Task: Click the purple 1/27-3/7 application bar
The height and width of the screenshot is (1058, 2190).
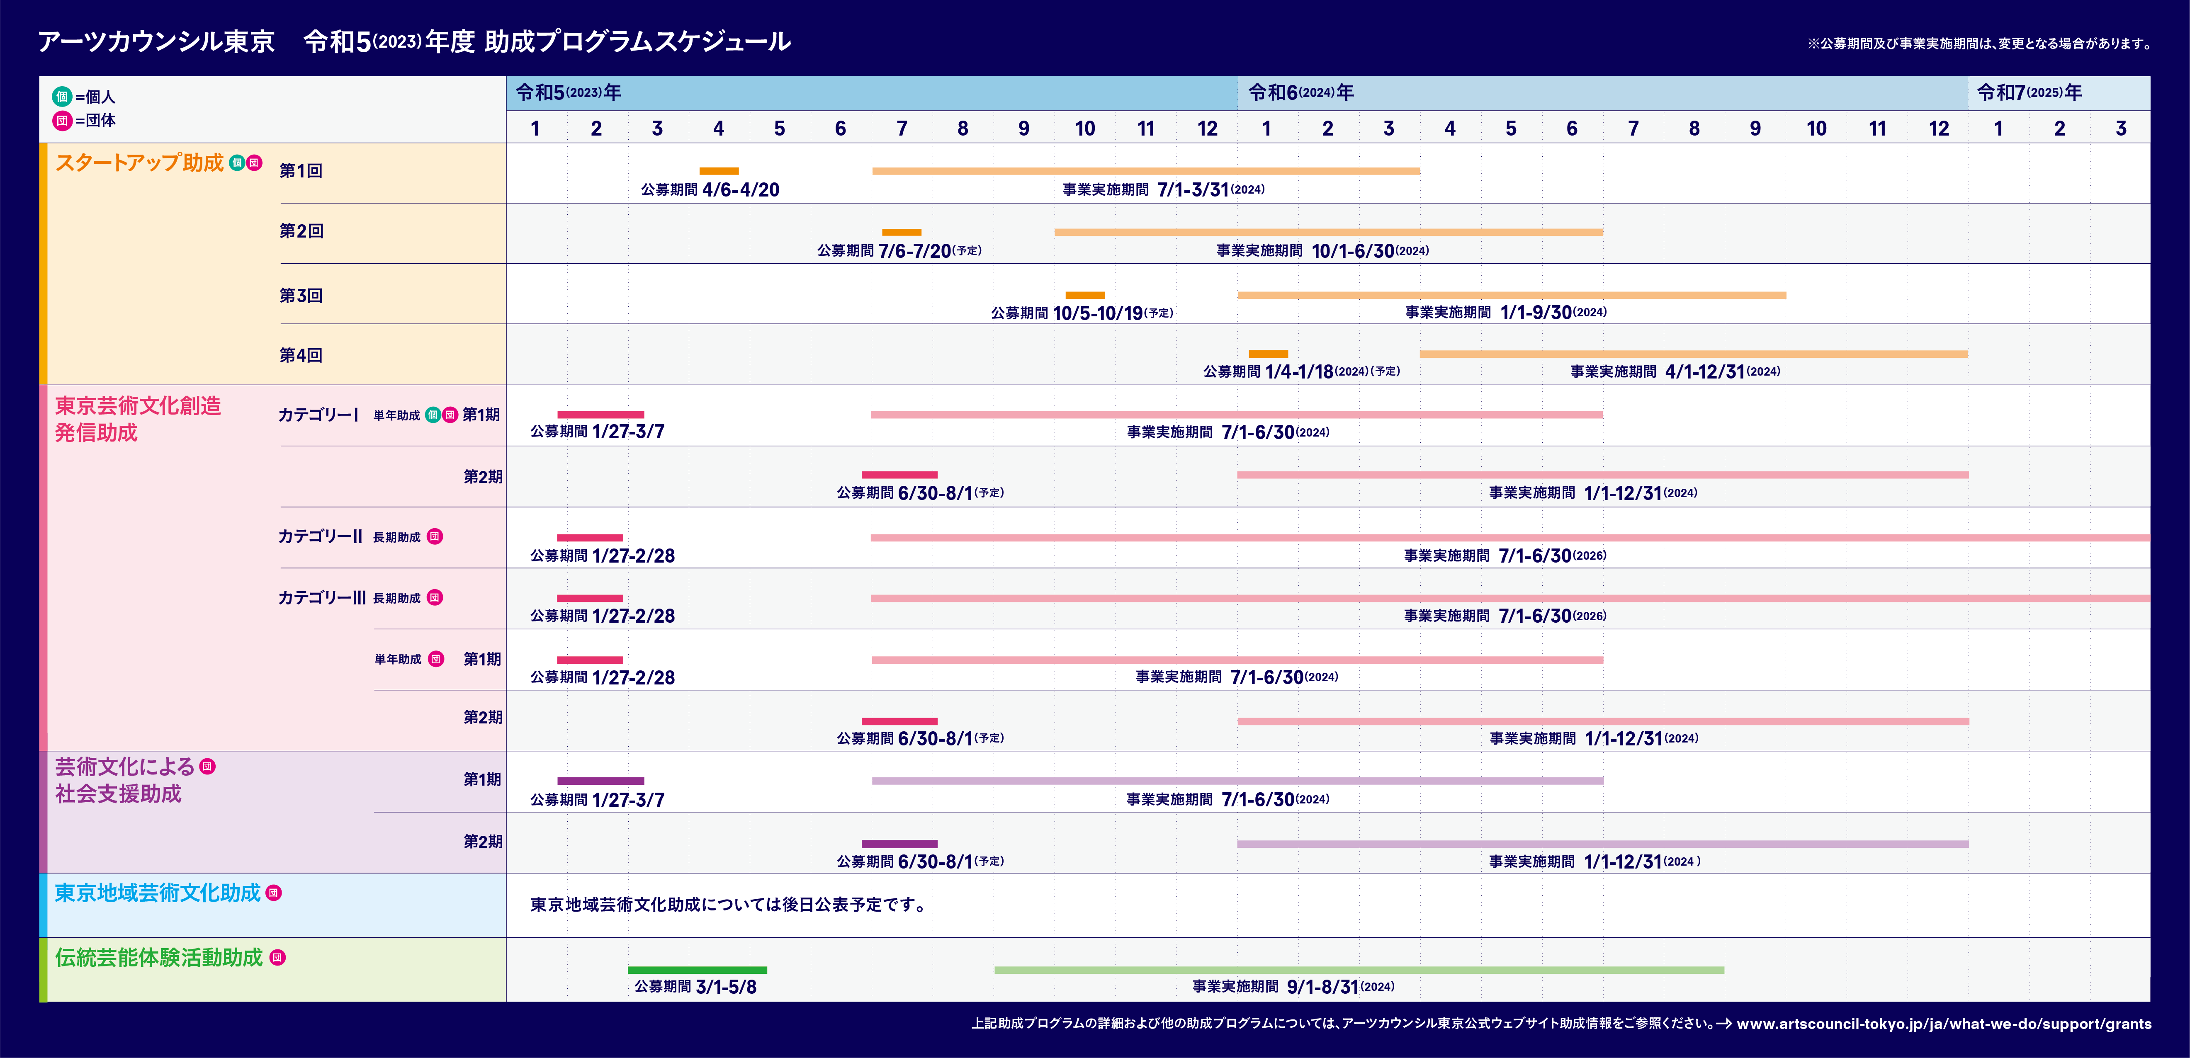Action: [x=601, y=781]
